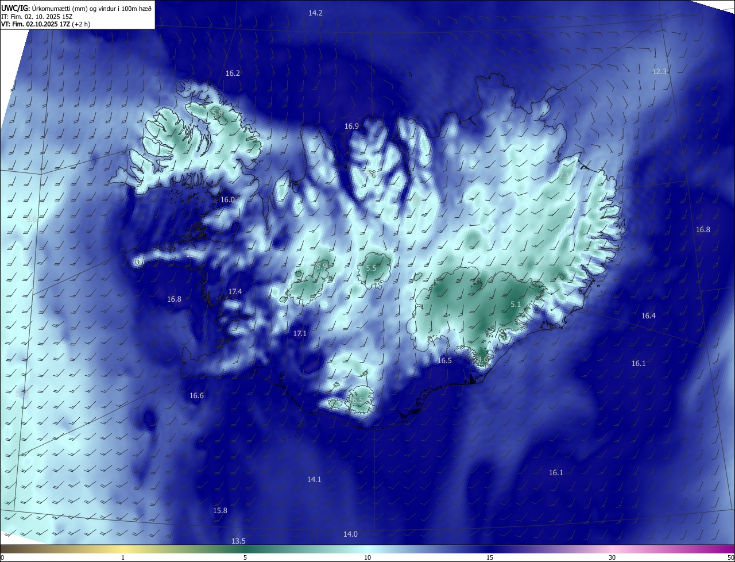Viewport: 735px width, 562px height.
Task: Click the 13.5 value label
Action: click(238, 541)
